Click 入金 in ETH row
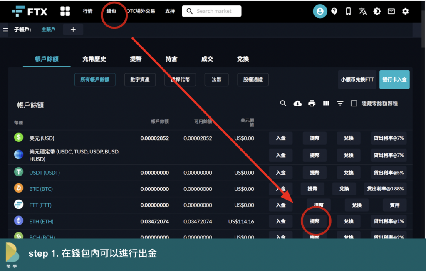Image resolution: width=426 pixels, height=272 pixels. pos(281,221)
